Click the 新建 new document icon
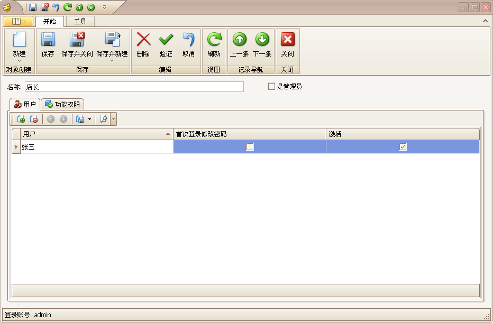The image size is (493, 323). click(19, 39)
